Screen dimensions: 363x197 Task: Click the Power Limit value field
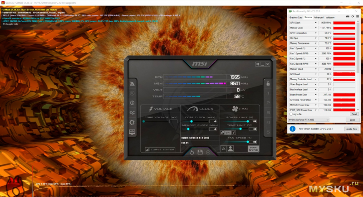pyautogui.click(x=253, y=121)
